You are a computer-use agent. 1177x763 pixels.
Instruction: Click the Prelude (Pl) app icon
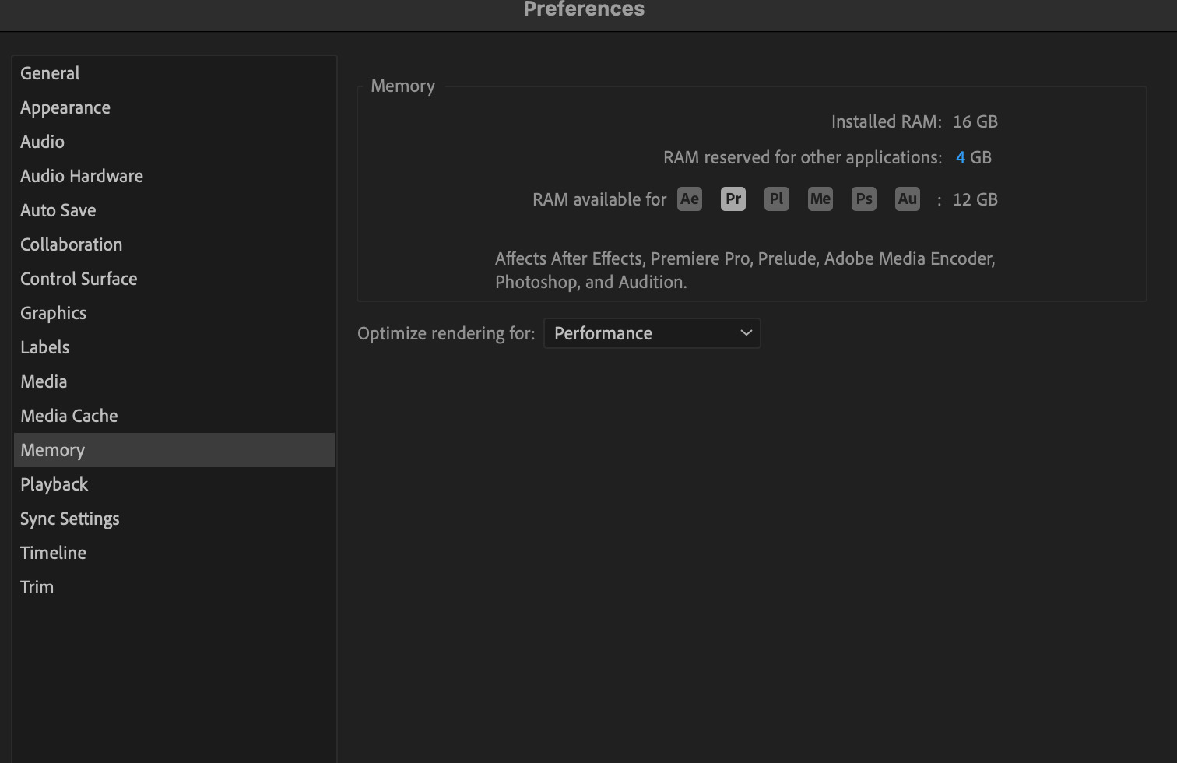(x=776, y=199)
